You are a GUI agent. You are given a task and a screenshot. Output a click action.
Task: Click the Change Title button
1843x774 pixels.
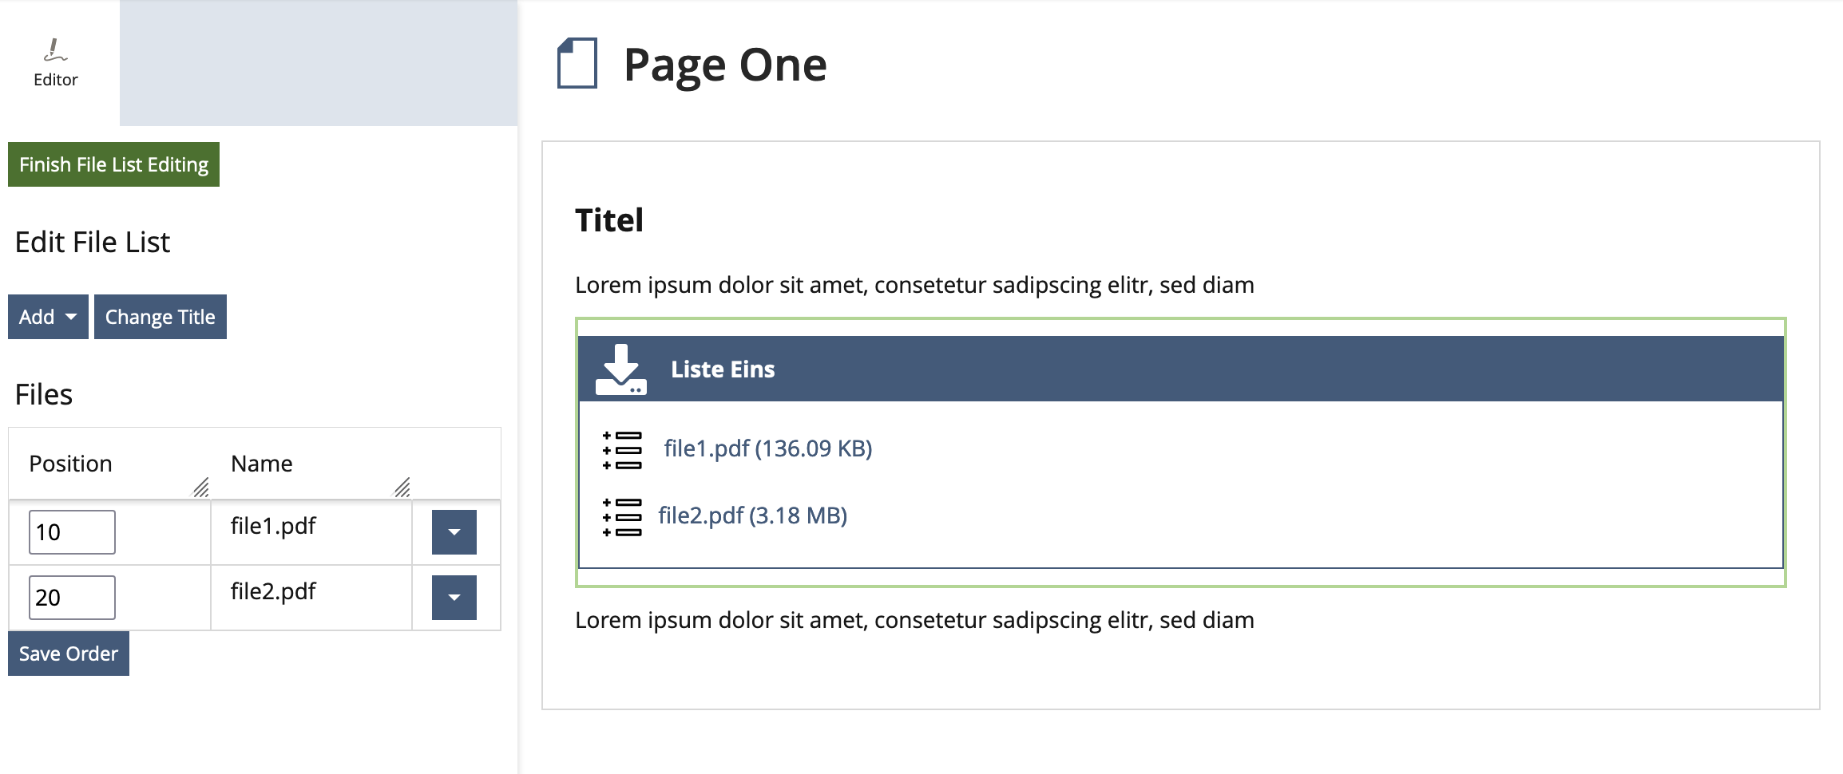[161, 317]
